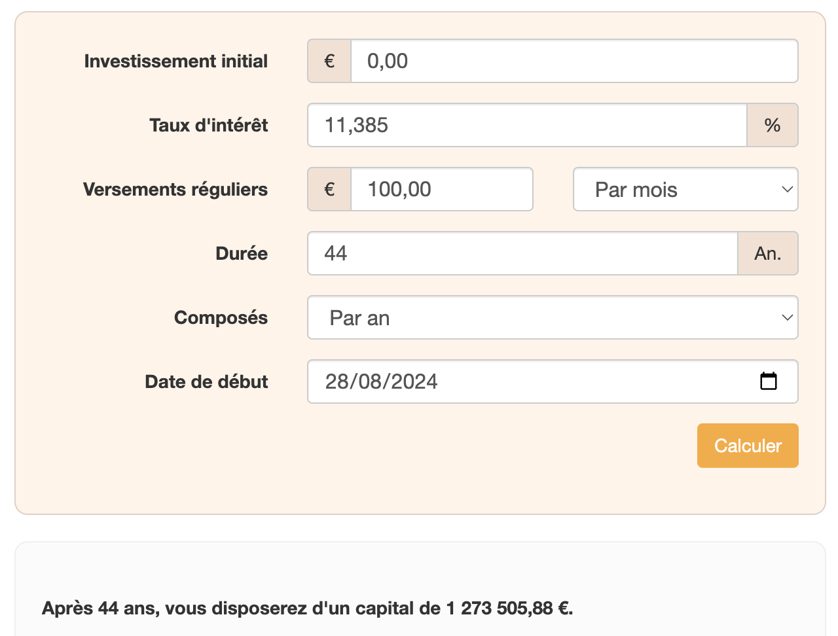Click the 'Taux d'intérêt' label
This screenshot has height=636, width=838.
pyautogui.click(x=208, y=125)
